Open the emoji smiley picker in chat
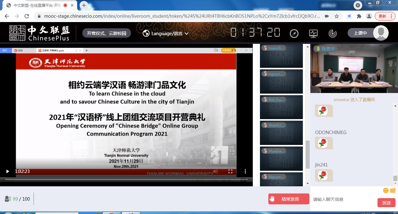Image resolution: width=398 pixels, height=214 pixels. (386, 190)
